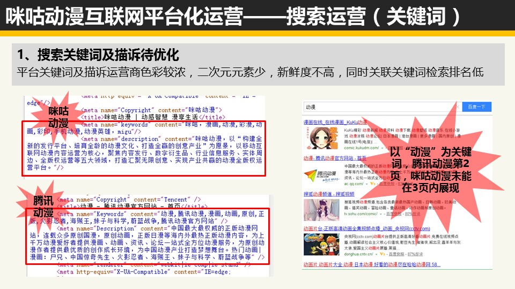The image size is (515, 289).
Task: Click the 央视网 cartoon characters thumbnail
Action: coord(321,245)
